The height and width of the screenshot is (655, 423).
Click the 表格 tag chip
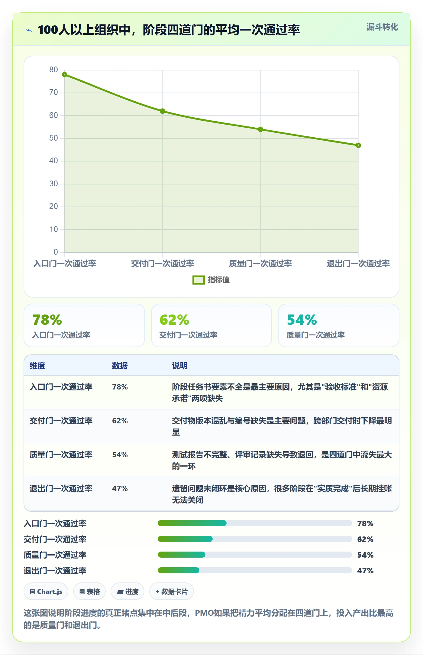point(89,591)
